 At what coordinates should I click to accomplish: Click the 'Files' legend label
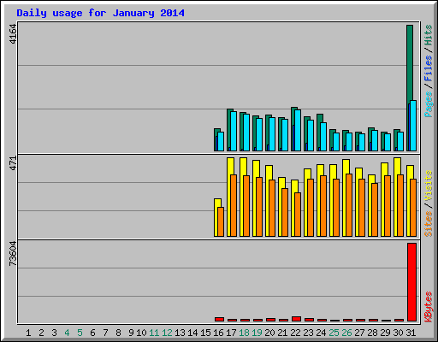pyautogui.click(x=428, y=68)
